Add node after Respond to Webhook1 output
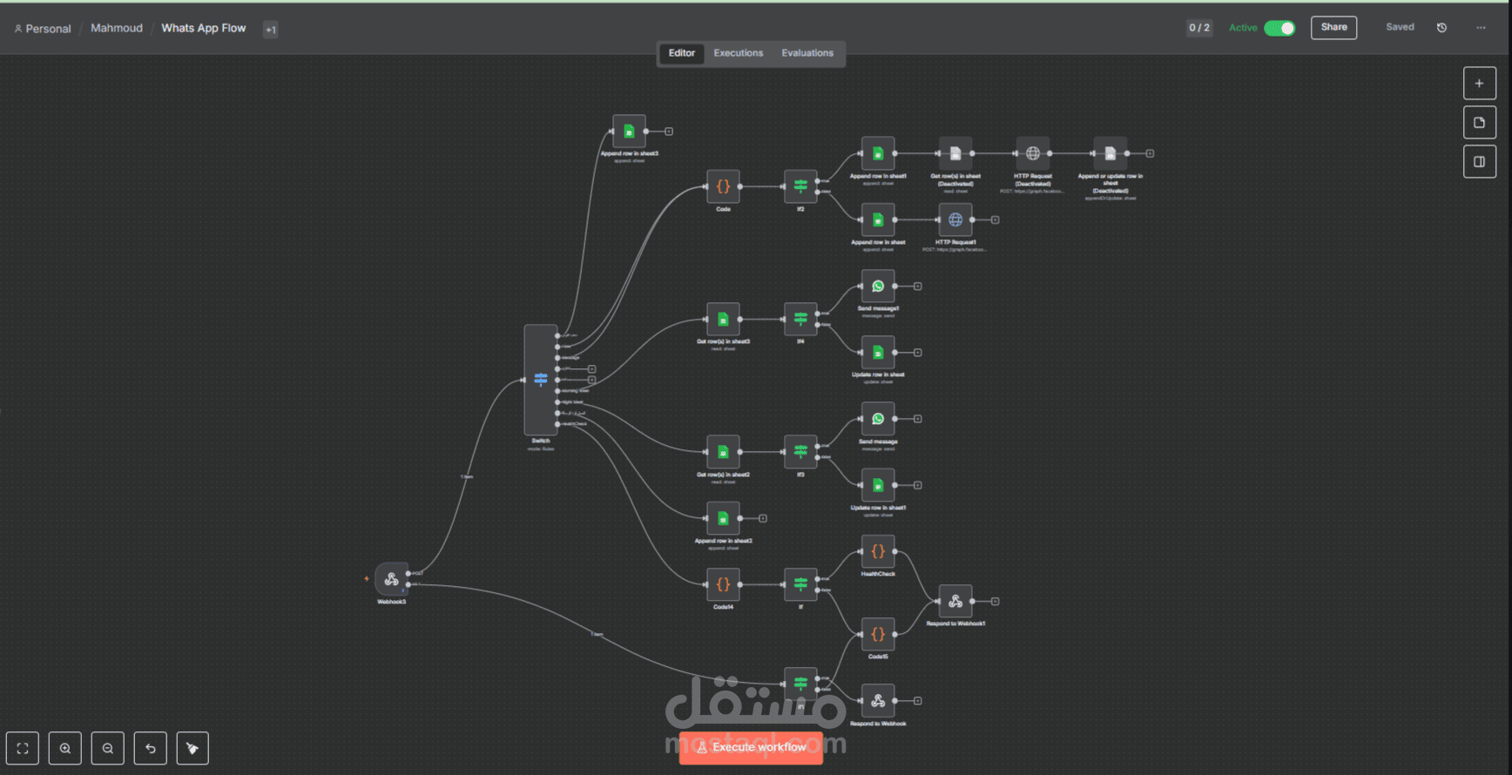The height and width of the screenshot is (775, 1512). (x=995, y=601)
